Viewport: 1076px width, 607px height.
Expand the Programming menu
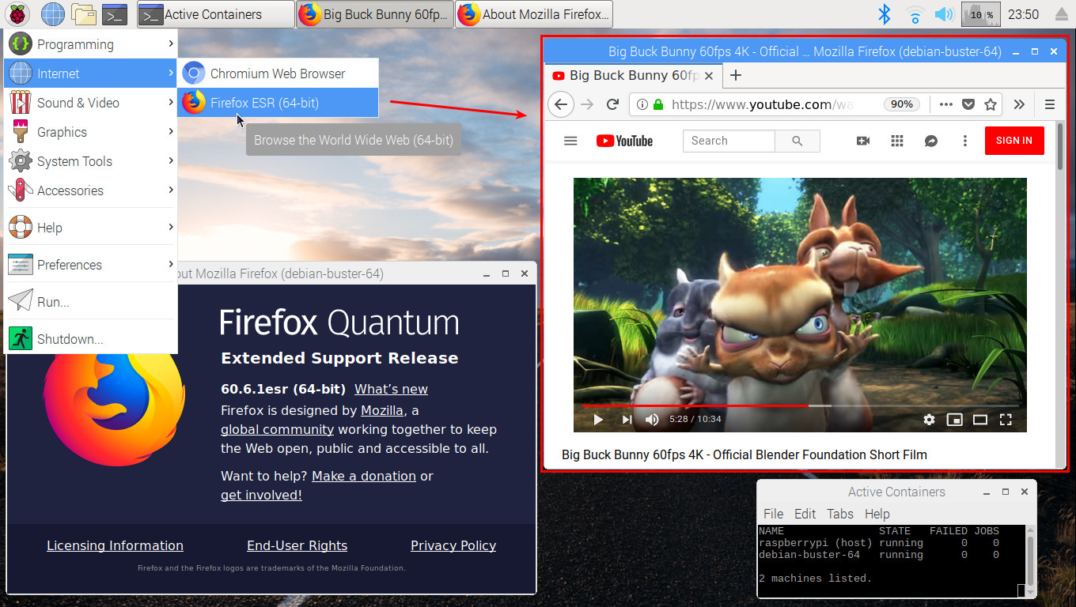(91, 44)
